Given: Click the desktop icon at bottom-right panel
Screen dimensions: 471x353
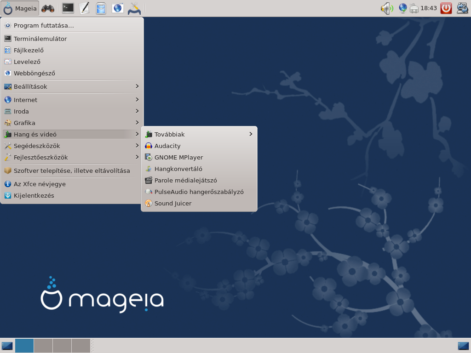Looking at the screenshot, I should pos(464,346).
